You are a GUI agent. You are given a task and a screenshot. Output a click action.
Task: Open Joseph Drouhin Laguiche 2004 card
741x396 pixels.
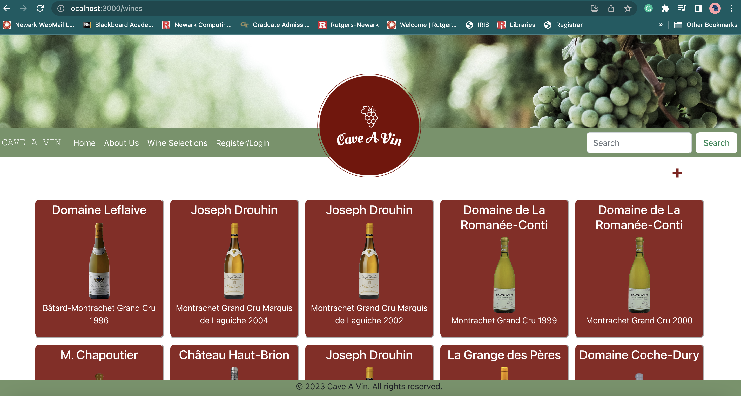(234, 268)
